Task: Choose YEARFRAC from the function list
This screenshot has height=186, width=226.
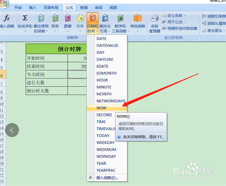Action: [x=107, y=171]
